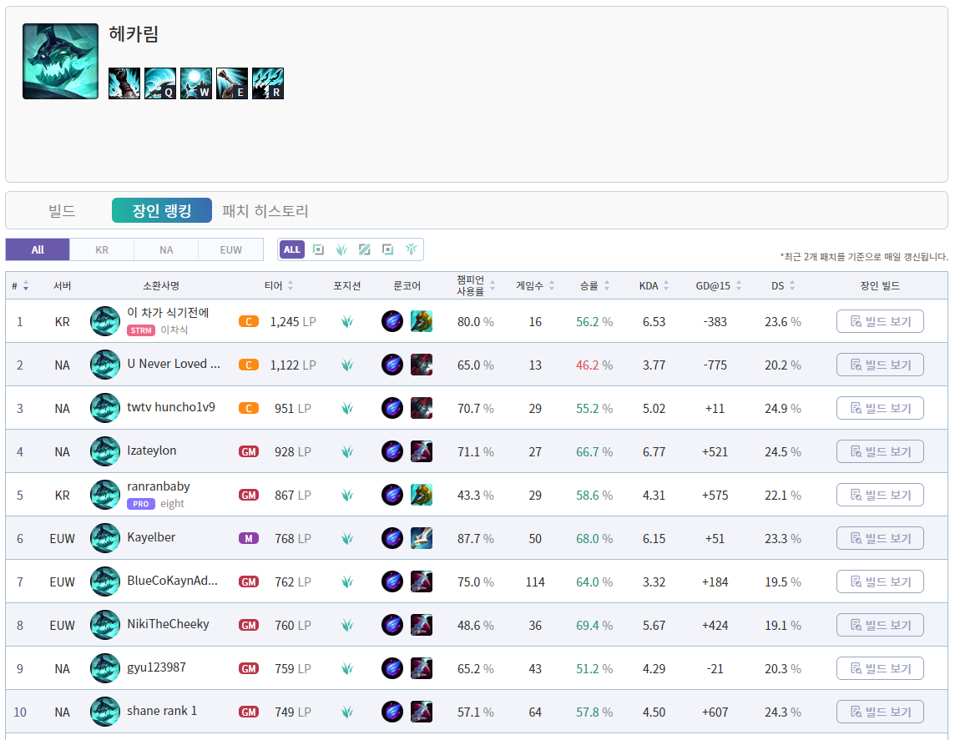Filter by bottom lane position icon

[x=387, y=249]
